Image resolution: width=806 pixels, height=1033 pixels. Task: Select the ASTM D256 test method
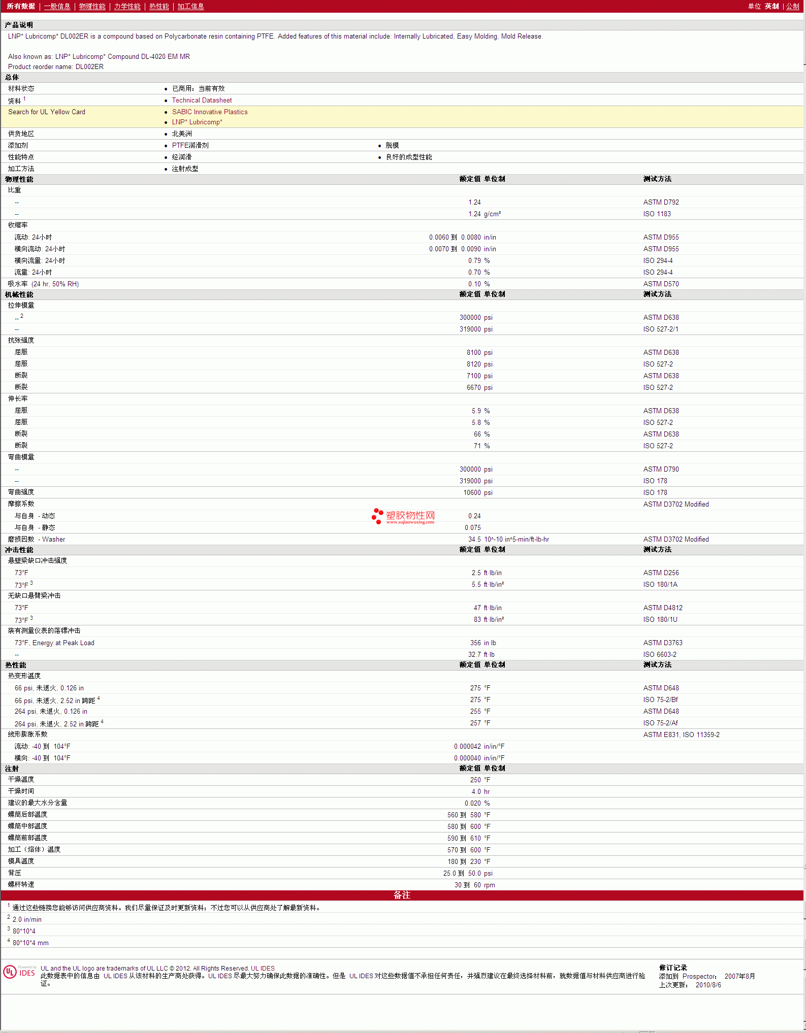661,573
